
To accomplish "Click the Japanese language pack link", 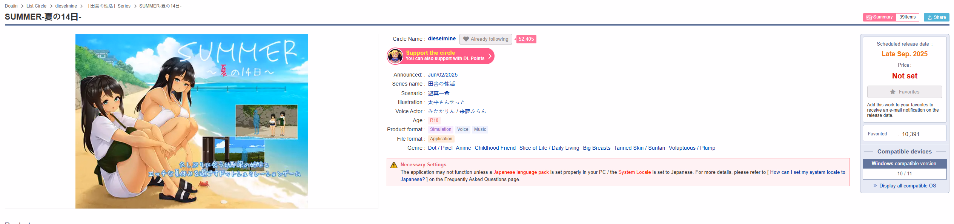I will (521, 172).
